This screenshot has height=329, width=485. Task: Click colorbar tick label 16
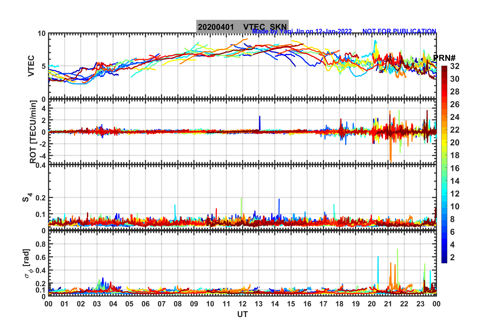coord(454,168)
